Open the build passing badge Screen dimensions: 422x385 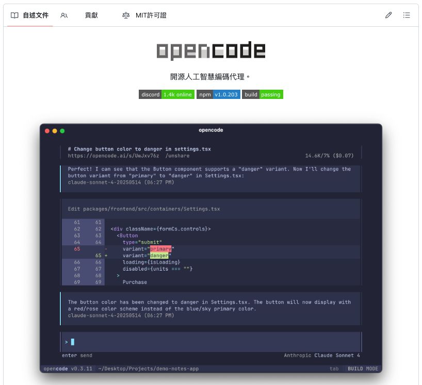[263, 94]
